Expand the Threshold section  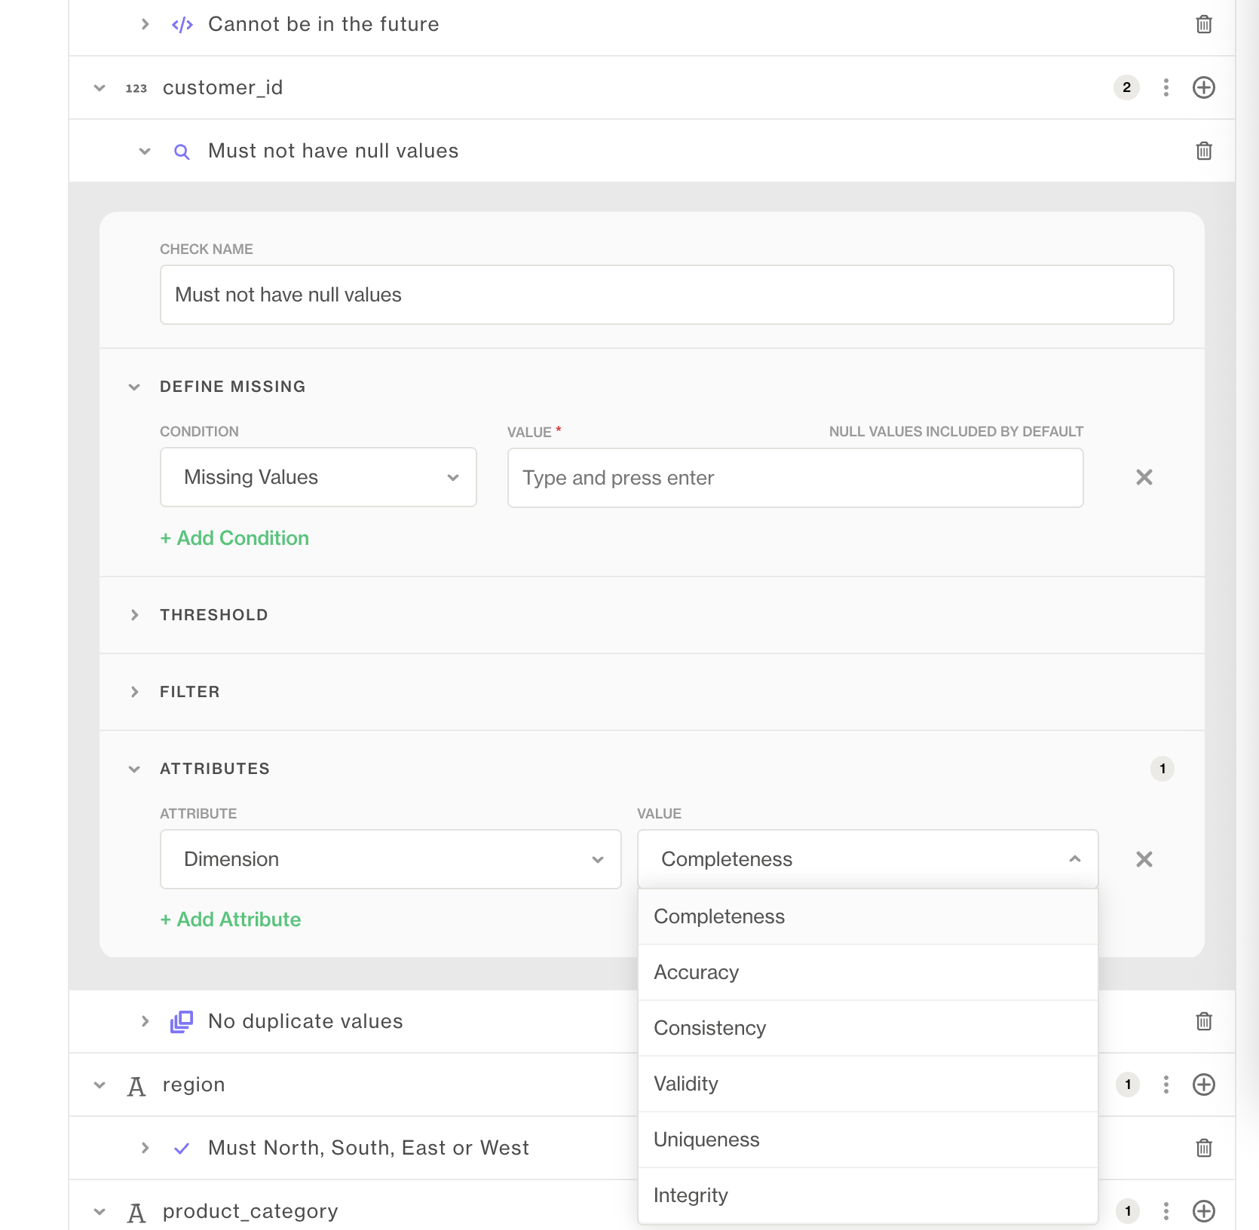[x=213, y=615]
